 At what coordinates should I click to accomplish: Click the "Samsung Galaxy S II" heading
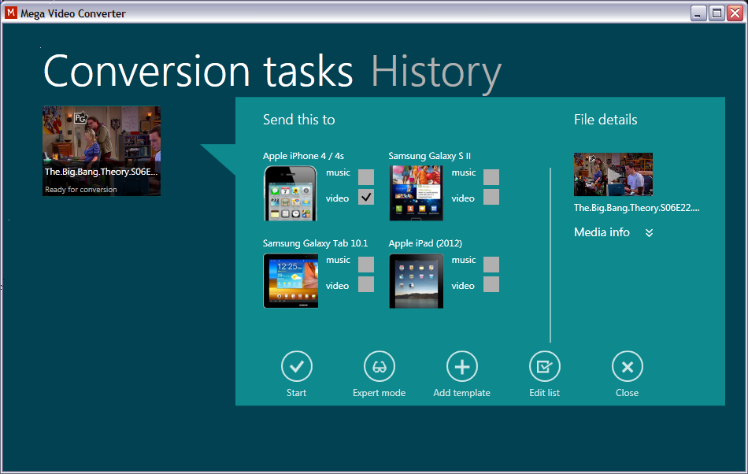click(x=430, y=156)
